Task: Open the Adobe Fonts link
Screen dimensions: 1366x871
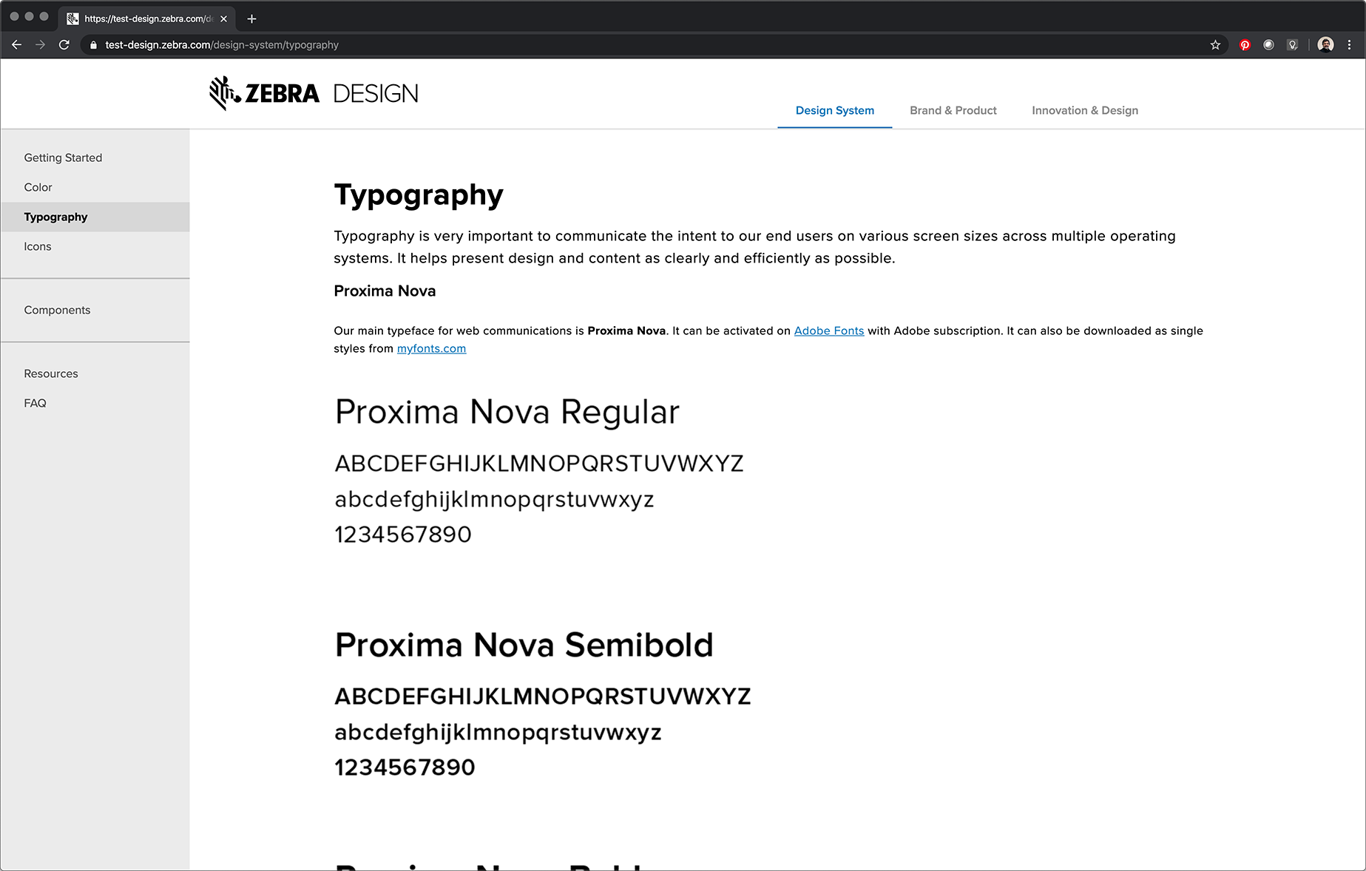Action: click(828, 331)
